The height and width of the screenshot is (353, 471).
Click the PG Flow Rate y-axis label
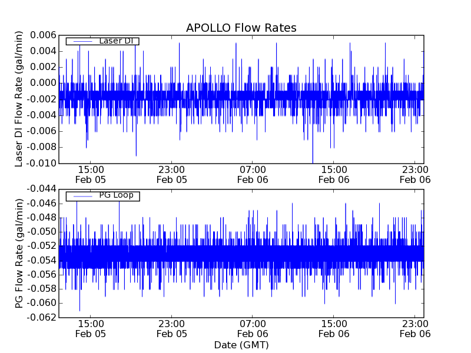coord(19,253)
